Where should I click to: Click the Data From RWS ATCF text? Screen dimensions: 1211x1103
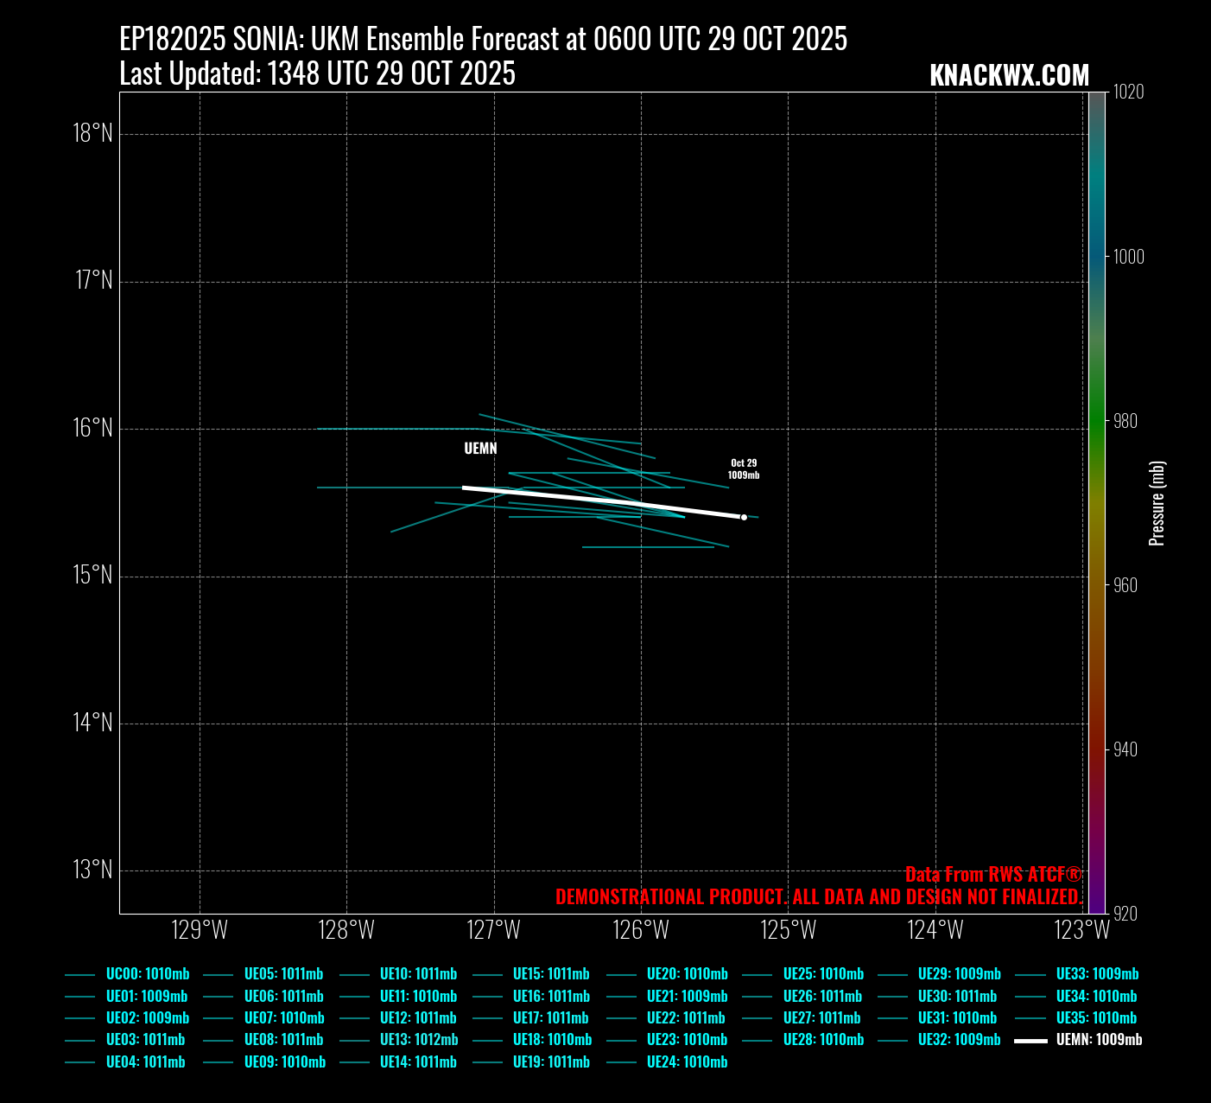(x=992, y=874)
